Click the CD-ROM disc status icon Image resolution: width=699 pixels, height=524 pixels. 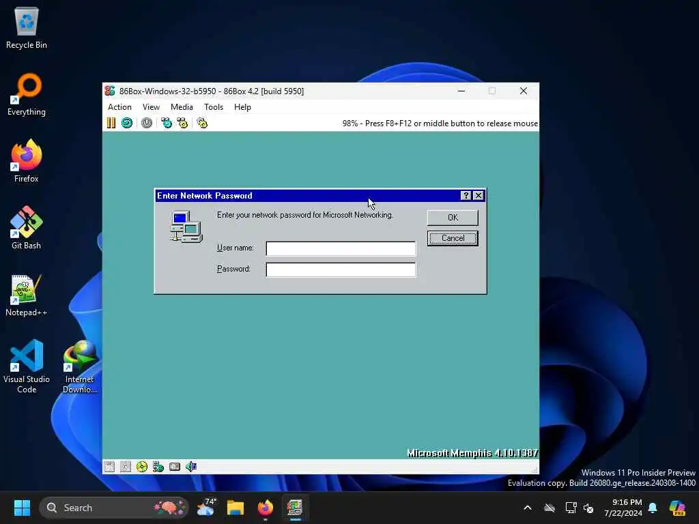142,467
